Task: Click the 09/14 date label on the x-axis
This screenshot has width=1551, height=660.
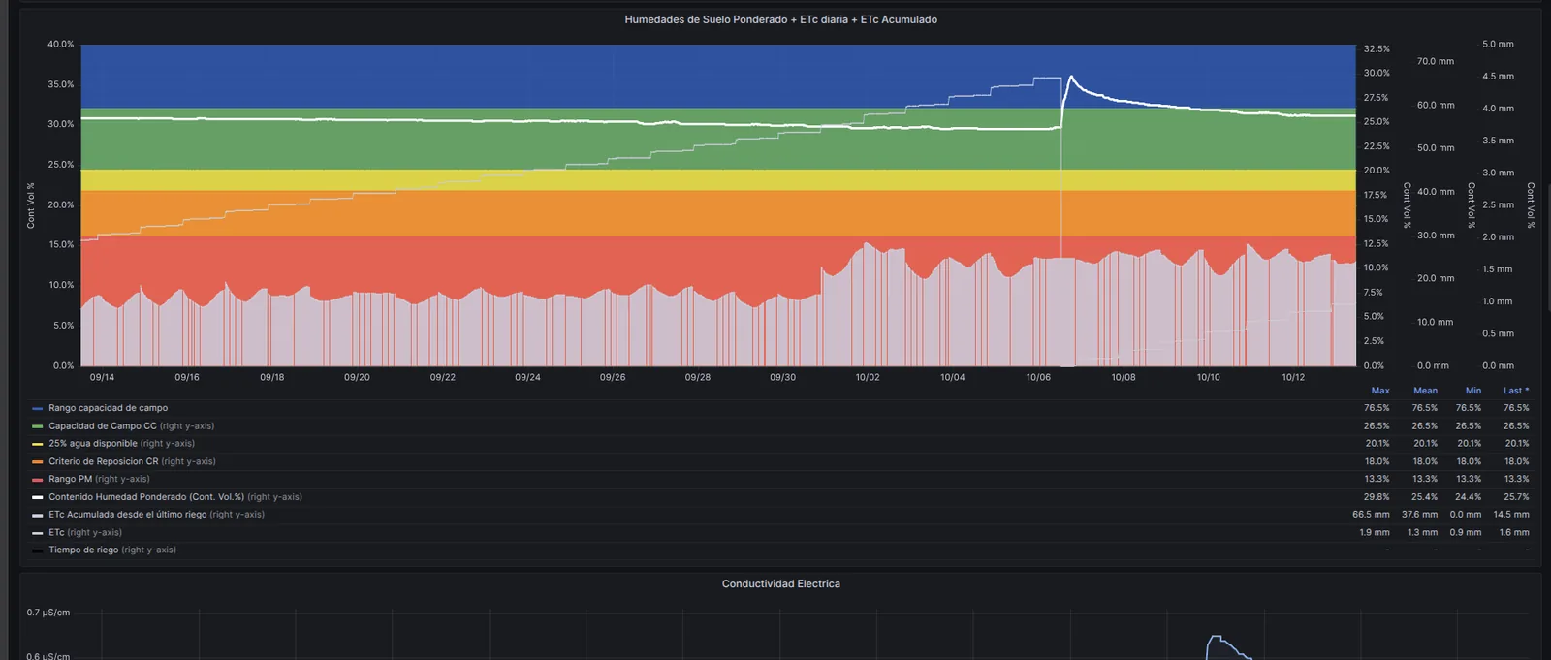Action: click(102, 377)
